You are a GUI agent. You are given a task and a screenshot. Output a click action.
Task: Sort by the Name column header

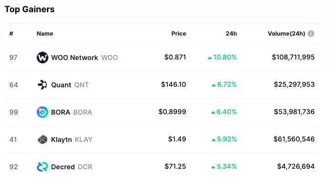pos(44,34)
